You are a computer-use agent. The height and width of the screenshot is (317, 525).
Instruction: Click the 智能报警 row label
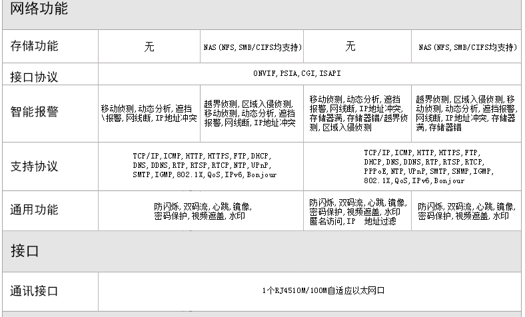pos(34,111)
